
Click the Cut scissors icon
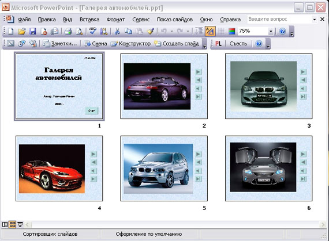tap(117, 32)
